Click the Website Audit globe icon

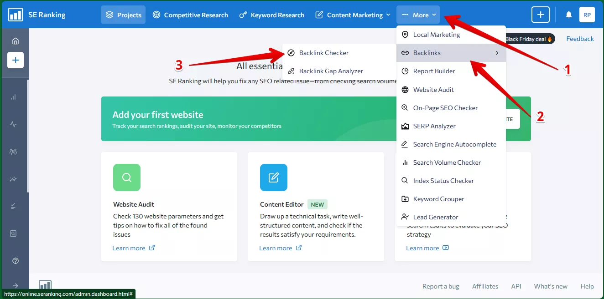pos(405,90)
